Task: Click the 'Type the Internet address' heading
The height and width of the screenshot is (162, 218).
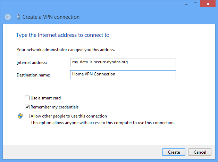Action: click(63, 35)
